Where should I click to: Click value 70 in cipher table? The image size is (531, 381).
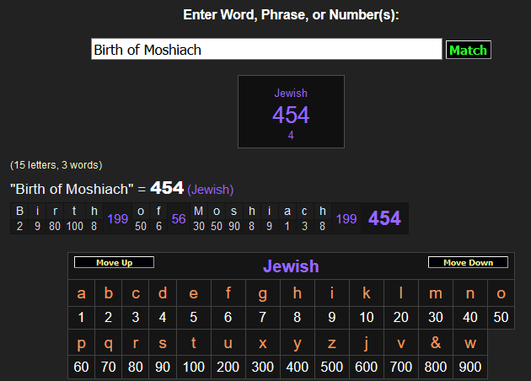click(109, 367)
